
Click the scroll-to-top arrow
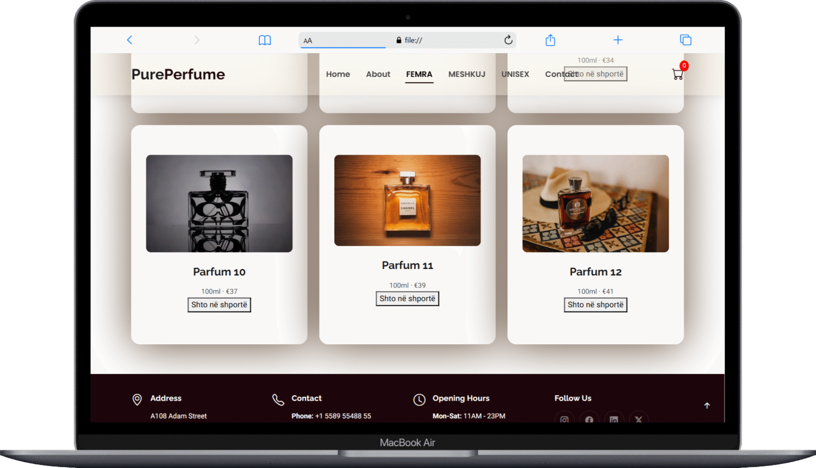tap(707, 405)
